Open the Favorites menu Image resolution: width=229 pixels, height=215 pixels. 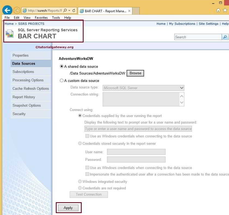point(41,18)
